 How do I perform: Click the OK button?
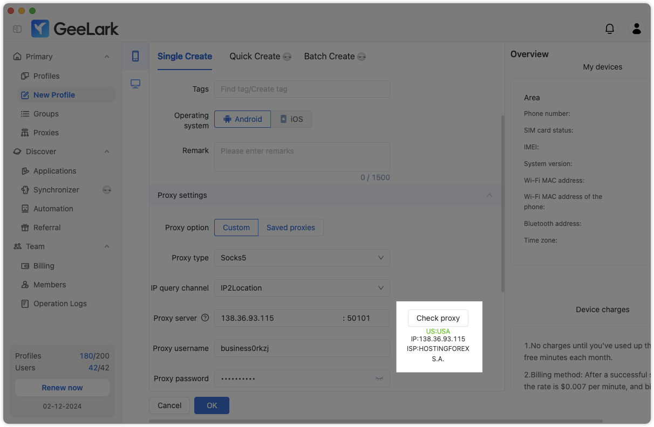pyautogui.click(x=212, y=405)
